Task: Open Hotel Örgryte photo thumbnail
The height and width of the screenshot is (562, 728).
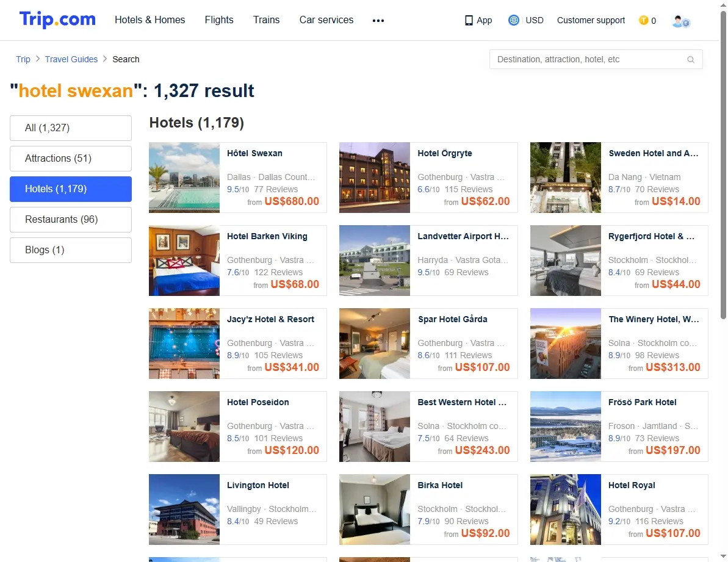Action: (375, 178)
